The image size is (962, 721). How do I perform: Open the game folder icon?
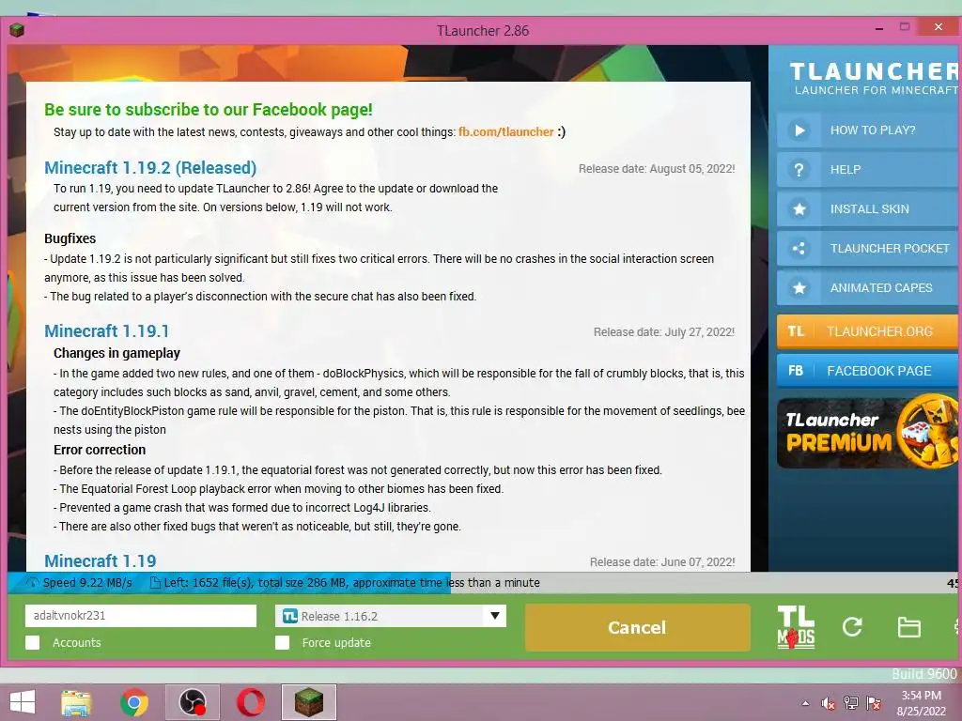(x=908, y=627)
